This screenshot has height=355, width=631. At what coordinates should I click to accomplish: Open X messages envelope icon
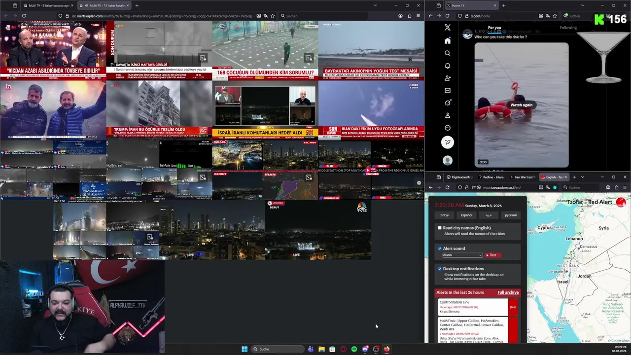(447, 90)
